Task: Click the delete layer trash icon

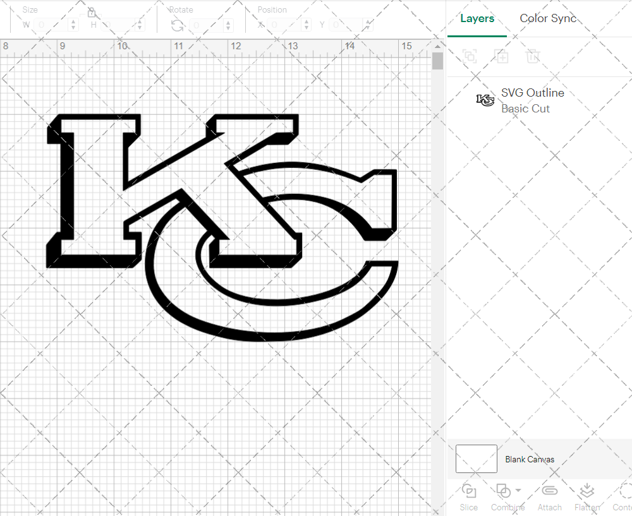Action: 533,56
